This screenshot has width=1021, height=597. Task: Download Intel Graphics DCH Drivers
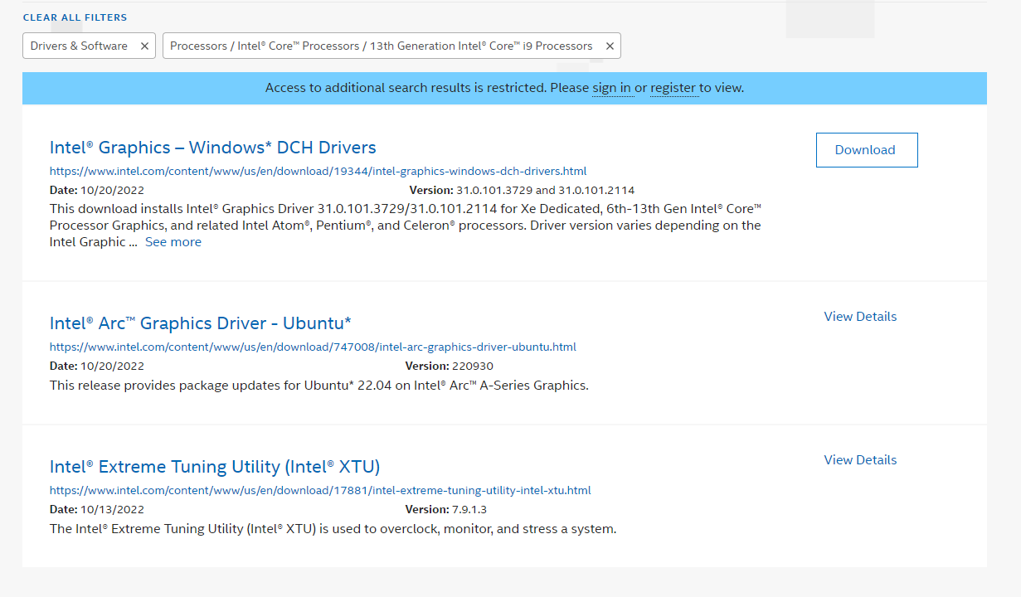coord(866,150)
